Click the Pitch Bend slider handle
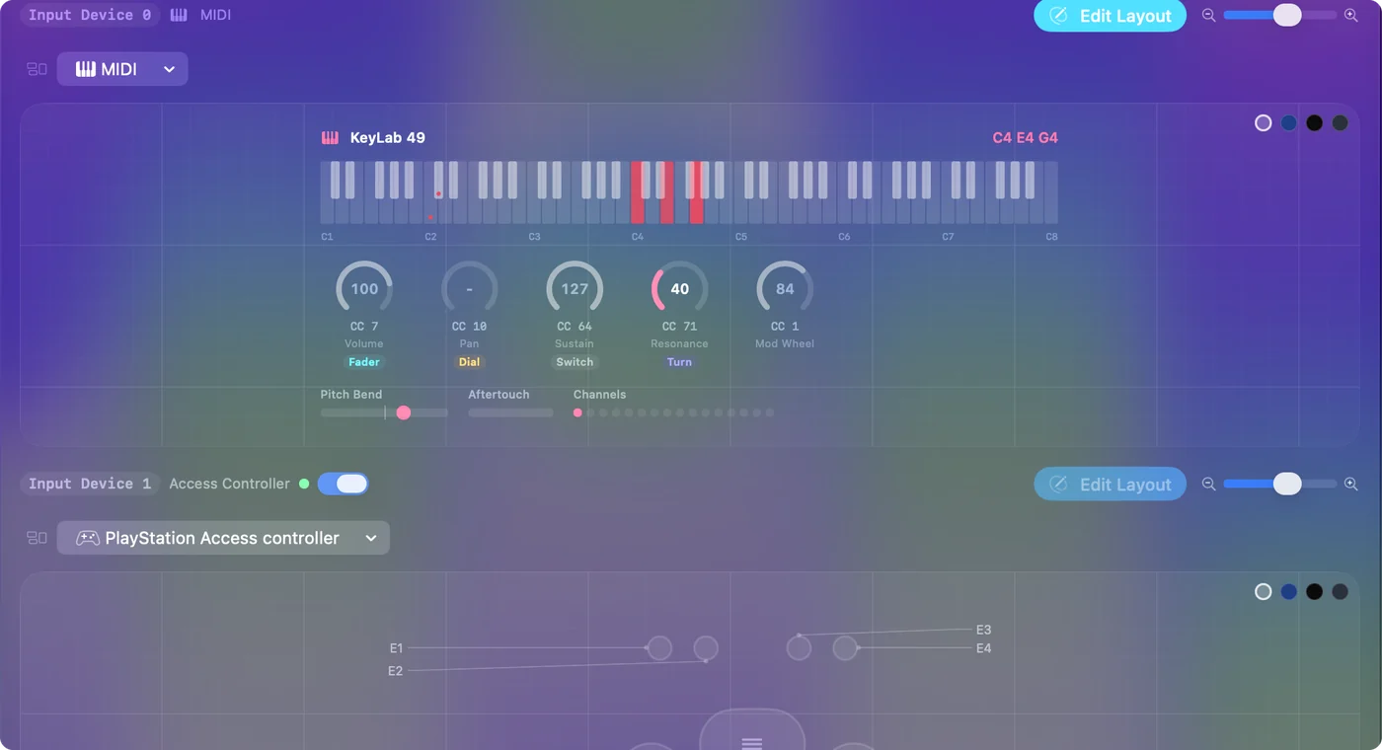 (x=403, y=412)
